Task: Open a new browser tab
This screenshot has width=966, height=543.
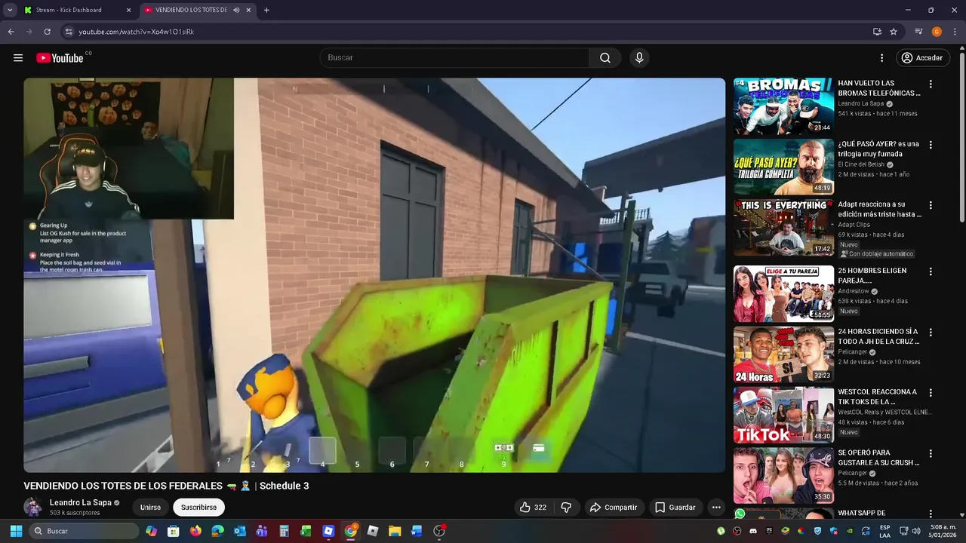Action: coord(266,10)
